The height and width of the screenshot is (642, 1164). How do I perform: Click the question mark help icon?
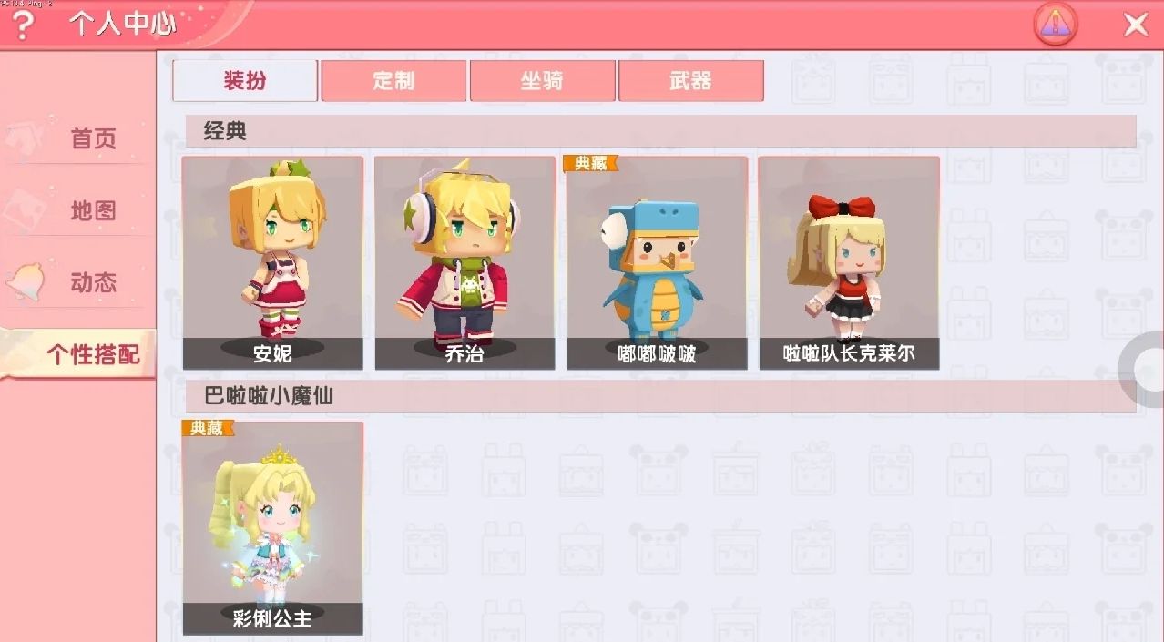pyautogui.click(x=23, y=25)
